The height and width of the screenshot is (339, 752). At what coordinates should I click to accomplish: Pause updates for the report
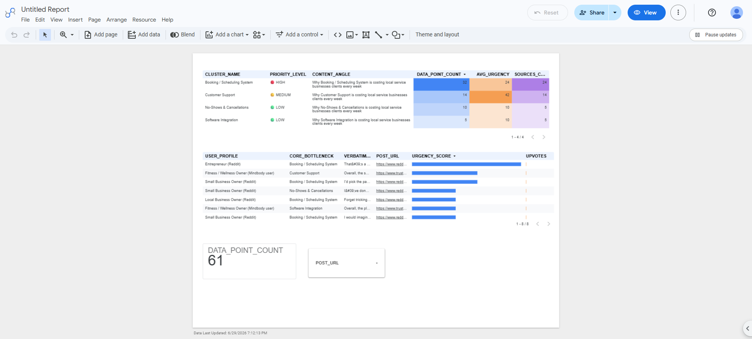pos(716,35)
